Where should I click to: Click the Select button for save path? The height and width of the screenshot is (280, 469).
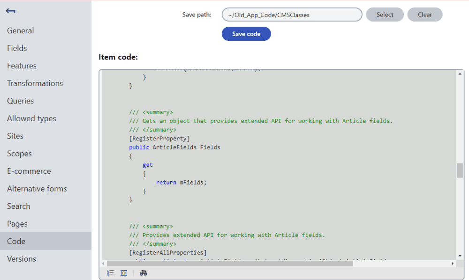coord(385,15)
